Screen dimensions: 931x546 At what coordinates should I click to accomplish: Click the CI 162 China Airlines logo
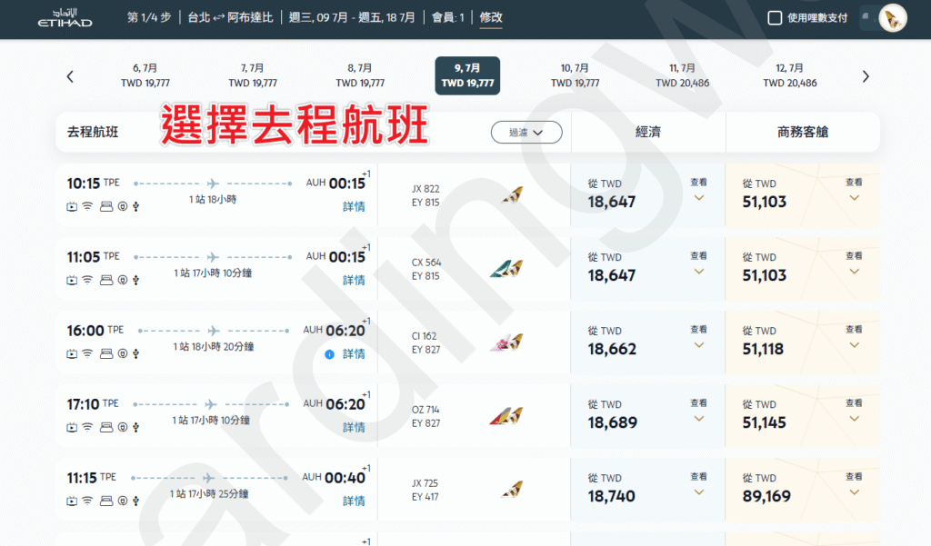(506, 342)
